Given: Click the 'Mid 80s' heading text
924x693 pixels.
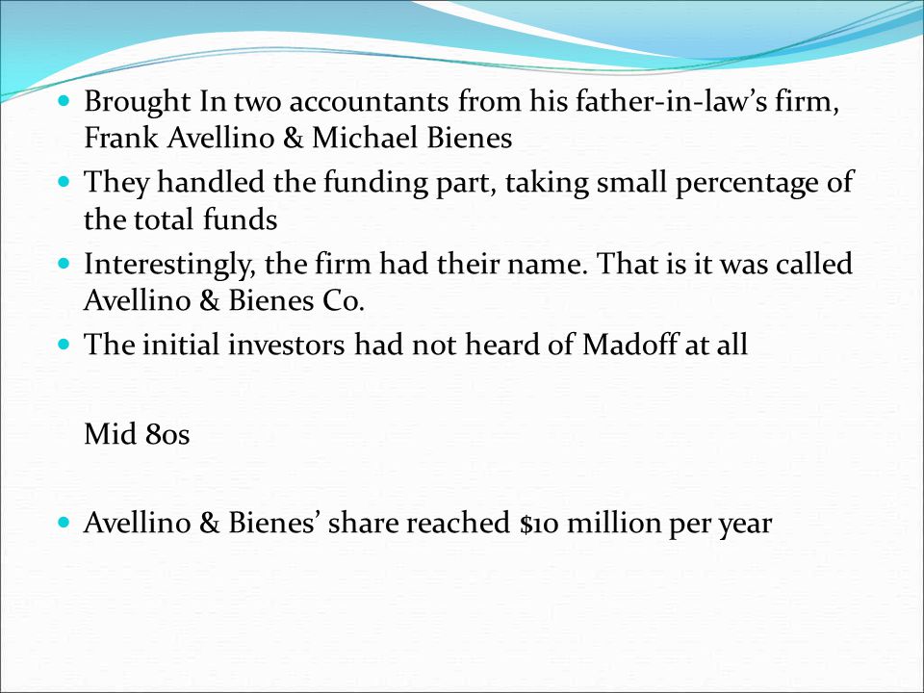Looking at the screenshot, I should point(137,434).
